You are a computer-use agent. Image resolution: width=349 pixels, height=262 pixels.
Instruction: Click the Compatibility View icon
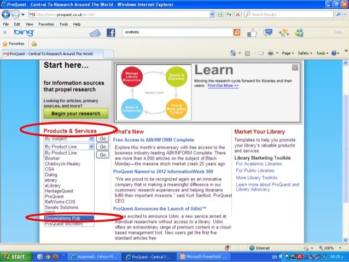(x=220, y=15)
